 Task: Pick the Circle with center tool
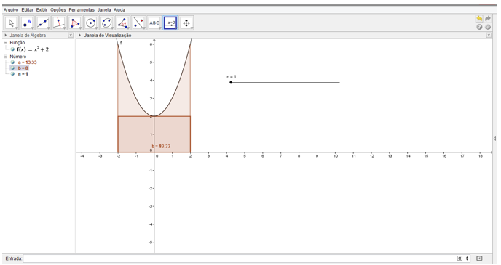tap(91, 23)
